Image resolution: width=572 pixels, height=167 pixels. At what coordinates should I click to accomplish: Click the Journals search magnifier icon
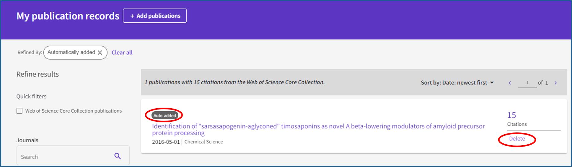tap(118, 156)
